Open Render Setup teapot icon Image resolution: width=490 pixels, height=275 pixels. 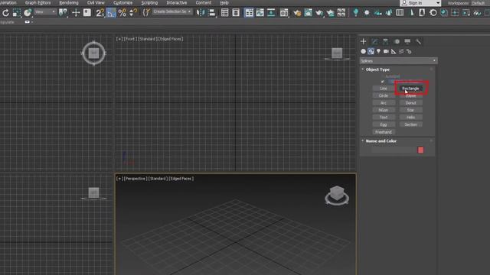pos(297,13)
